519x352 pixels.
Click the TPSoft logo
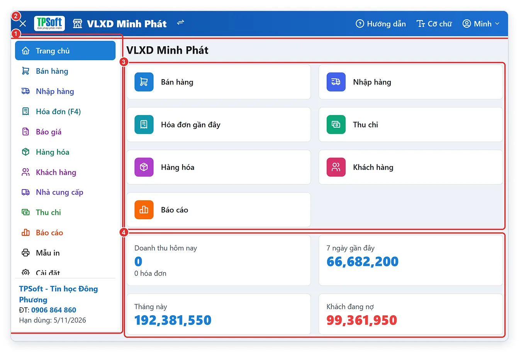[x=49, y=24]
